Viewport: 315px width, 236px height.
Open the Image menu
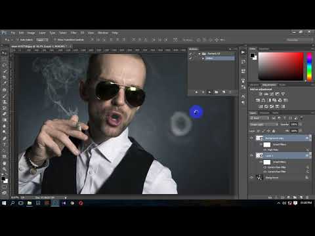[x=31, y=33]
